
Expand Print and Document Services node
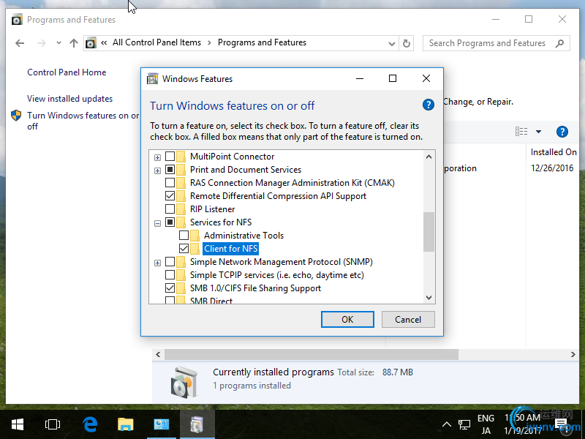click(157, 170)
